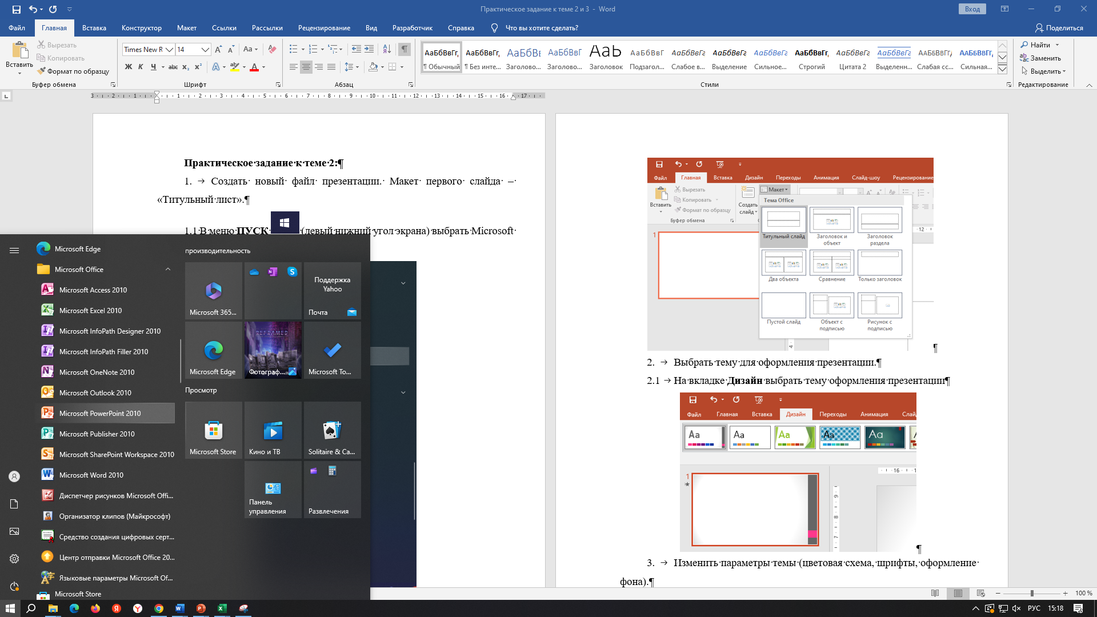This screenshot has height=617, width=1097.
Task: Click the Sign in (Вход) button
Action: (972, 9)
